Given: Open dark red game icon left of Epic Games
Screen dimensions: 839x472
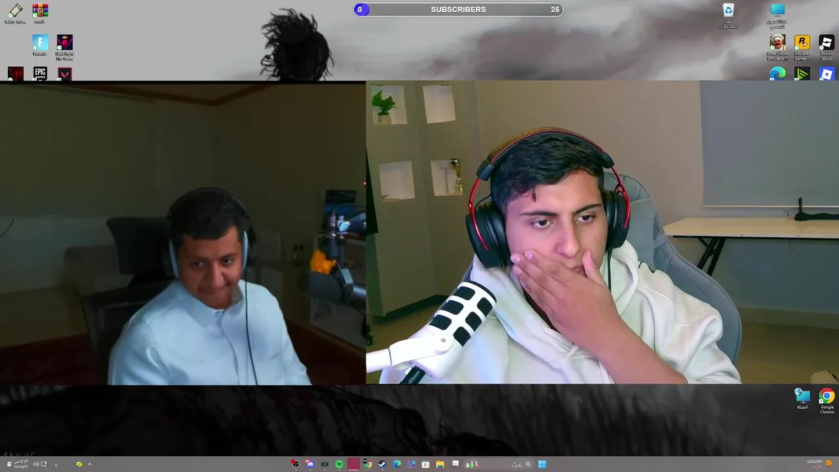Looking at the screenshot, I should pos(16,73).
